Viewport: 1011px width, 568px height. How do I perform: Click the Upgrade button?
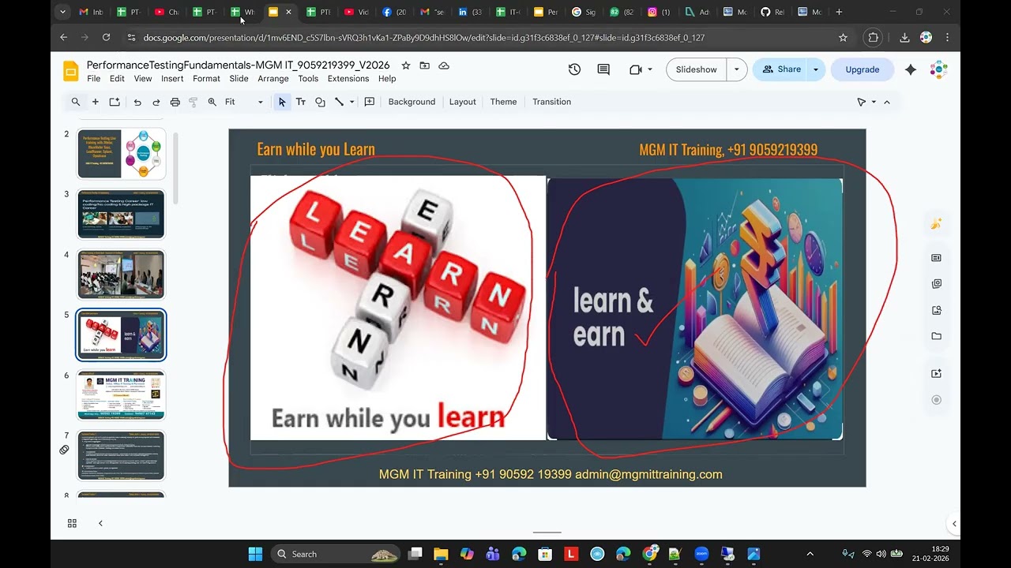point(863,69)
